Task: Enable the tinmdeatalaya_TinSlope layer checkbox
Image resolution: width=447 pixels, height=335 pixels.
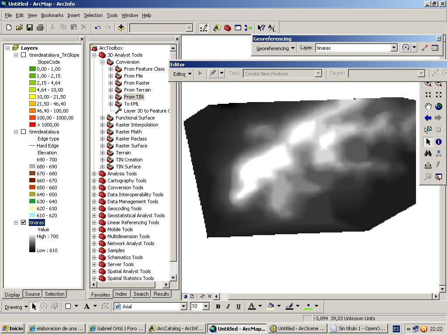Action: [24, 55]
